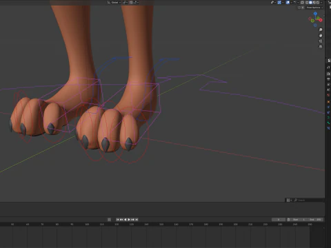This screenshot has width=331, height=248.
Task: Click the red X axis gizmo ball
Action: point(321,20)
